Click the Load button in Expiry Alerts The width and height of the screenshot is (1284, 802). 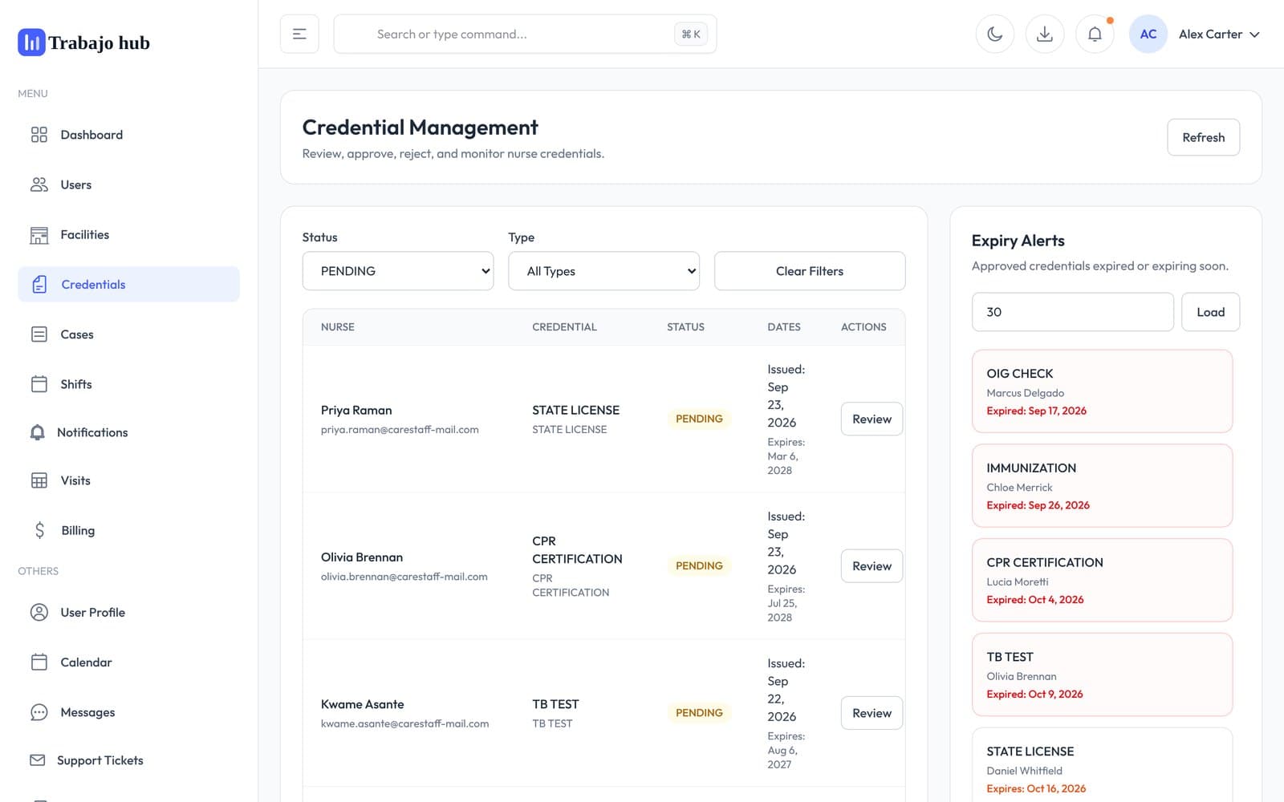tap(1210, 312)
